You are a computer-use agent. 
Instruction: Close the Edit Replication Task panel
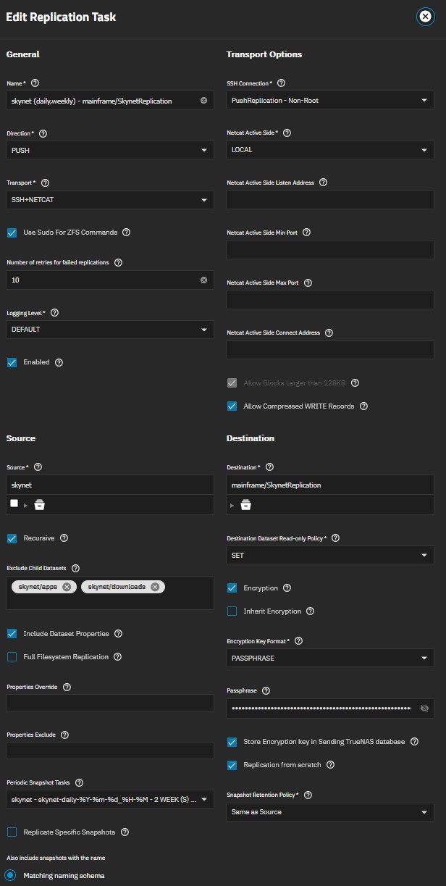425,17
